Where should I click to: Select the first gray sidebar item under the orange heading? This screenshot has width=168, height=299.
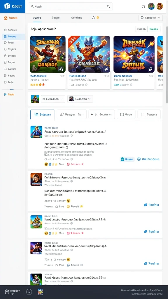click(x=10, y=30)
